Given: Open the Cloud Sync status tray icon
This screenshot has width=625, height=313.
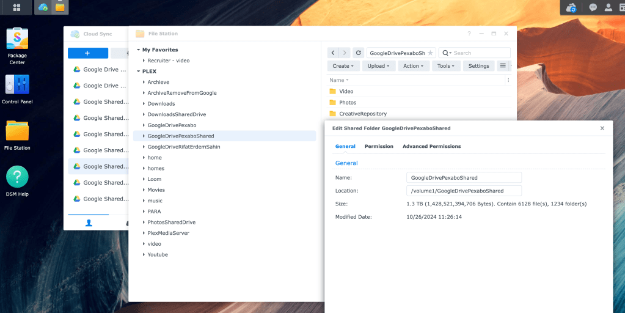Looking at the screenshot, I should (x=572, y=7).
